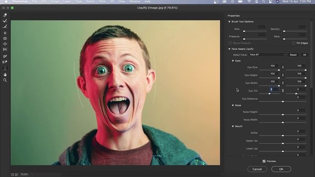This screenshot has height=177, width=315.
Task: Select the Thaw Mask tool
Action: pyautogui.click(x=5, y=61)
